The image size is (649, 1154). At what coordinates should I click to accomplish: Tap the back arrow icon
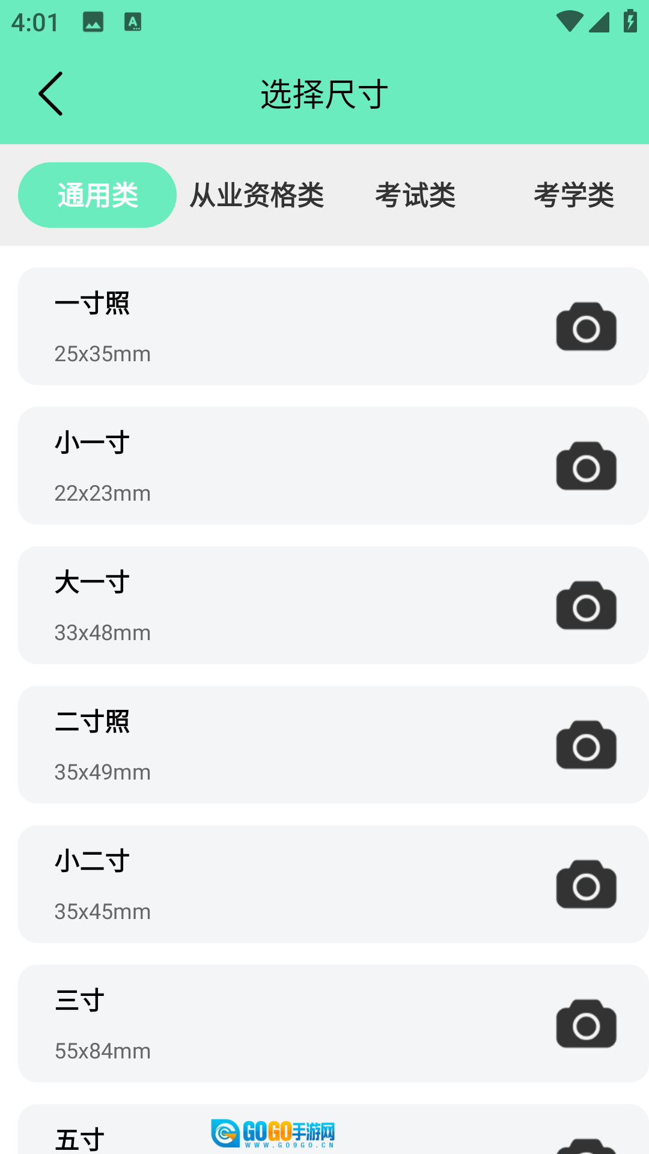(x=51, y=94)
